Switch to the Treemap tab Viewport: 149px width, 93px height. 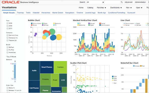[20, 13]
